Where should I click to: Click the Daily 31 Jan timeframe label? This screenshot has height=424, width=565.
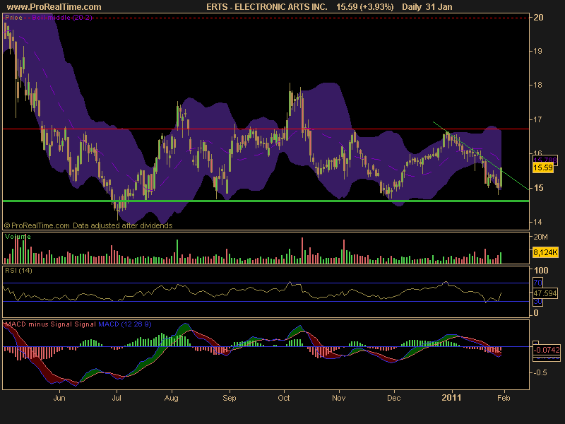(x=427, y=7)
